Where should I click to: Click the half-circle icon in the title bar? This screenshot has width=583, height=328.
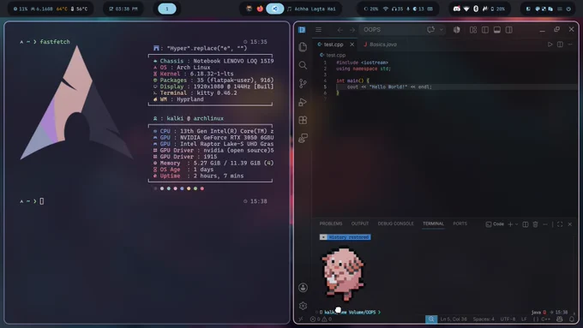pos(457,30)
